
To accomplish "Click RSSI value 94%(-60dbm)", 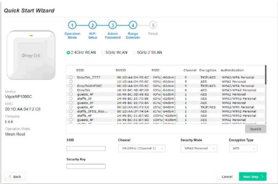I will point(164,77).
